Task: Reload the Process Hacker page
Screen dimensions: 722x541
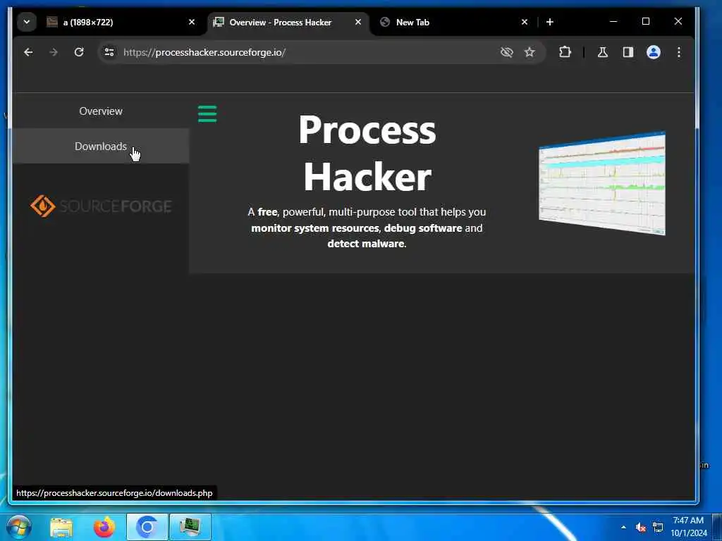Action: pyautogui.click(x=79, y=52)
